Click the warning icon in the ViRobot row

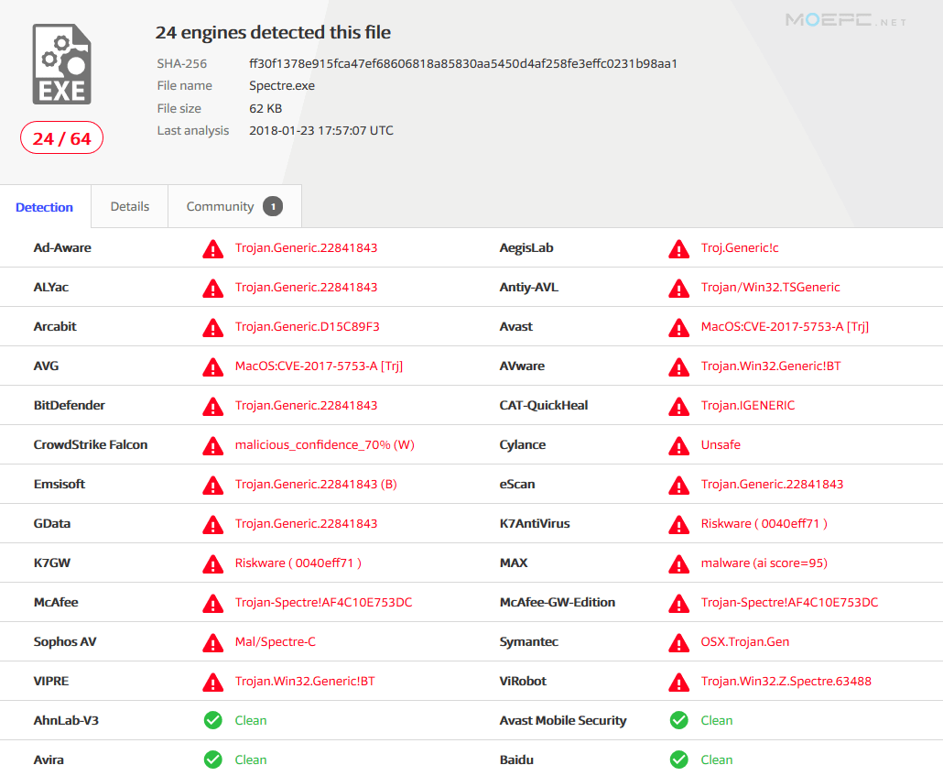679,682
